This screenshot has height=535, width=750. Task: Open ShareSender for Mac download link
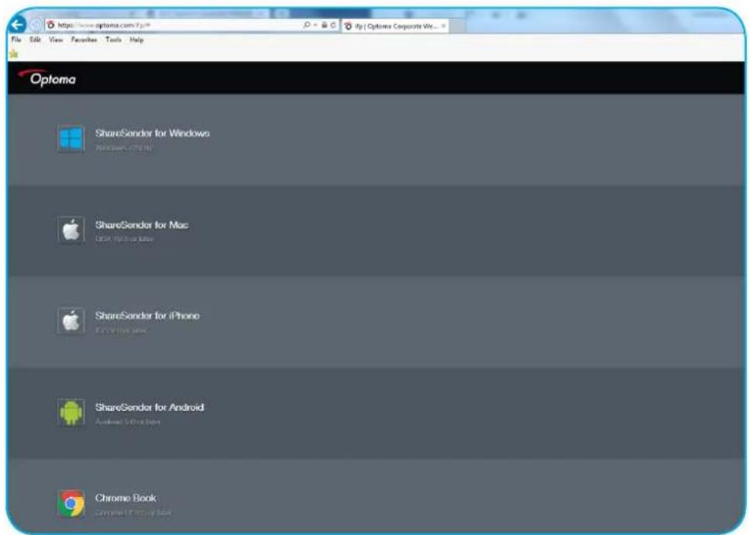(142, 225)
